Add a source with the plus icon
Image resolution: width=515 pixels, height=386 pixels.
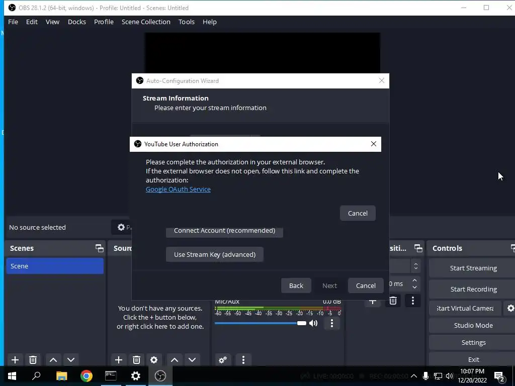point(119,360)
